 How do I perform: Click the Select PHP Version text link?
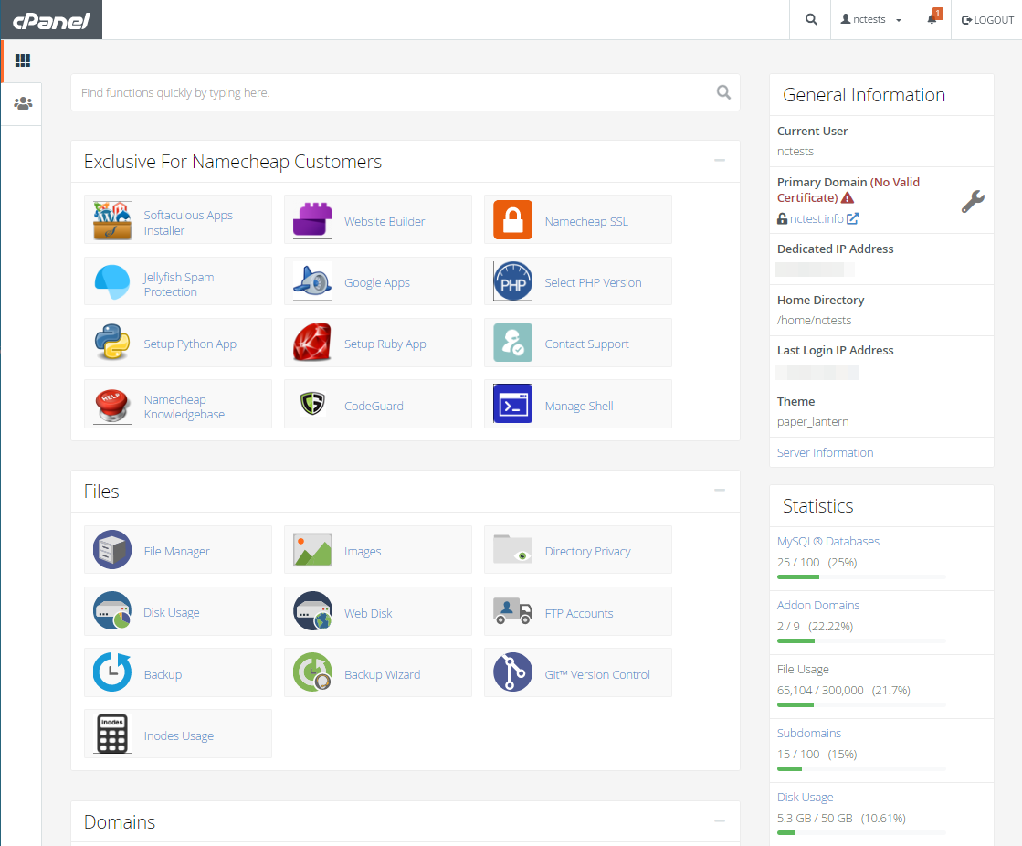pos(593,282)
